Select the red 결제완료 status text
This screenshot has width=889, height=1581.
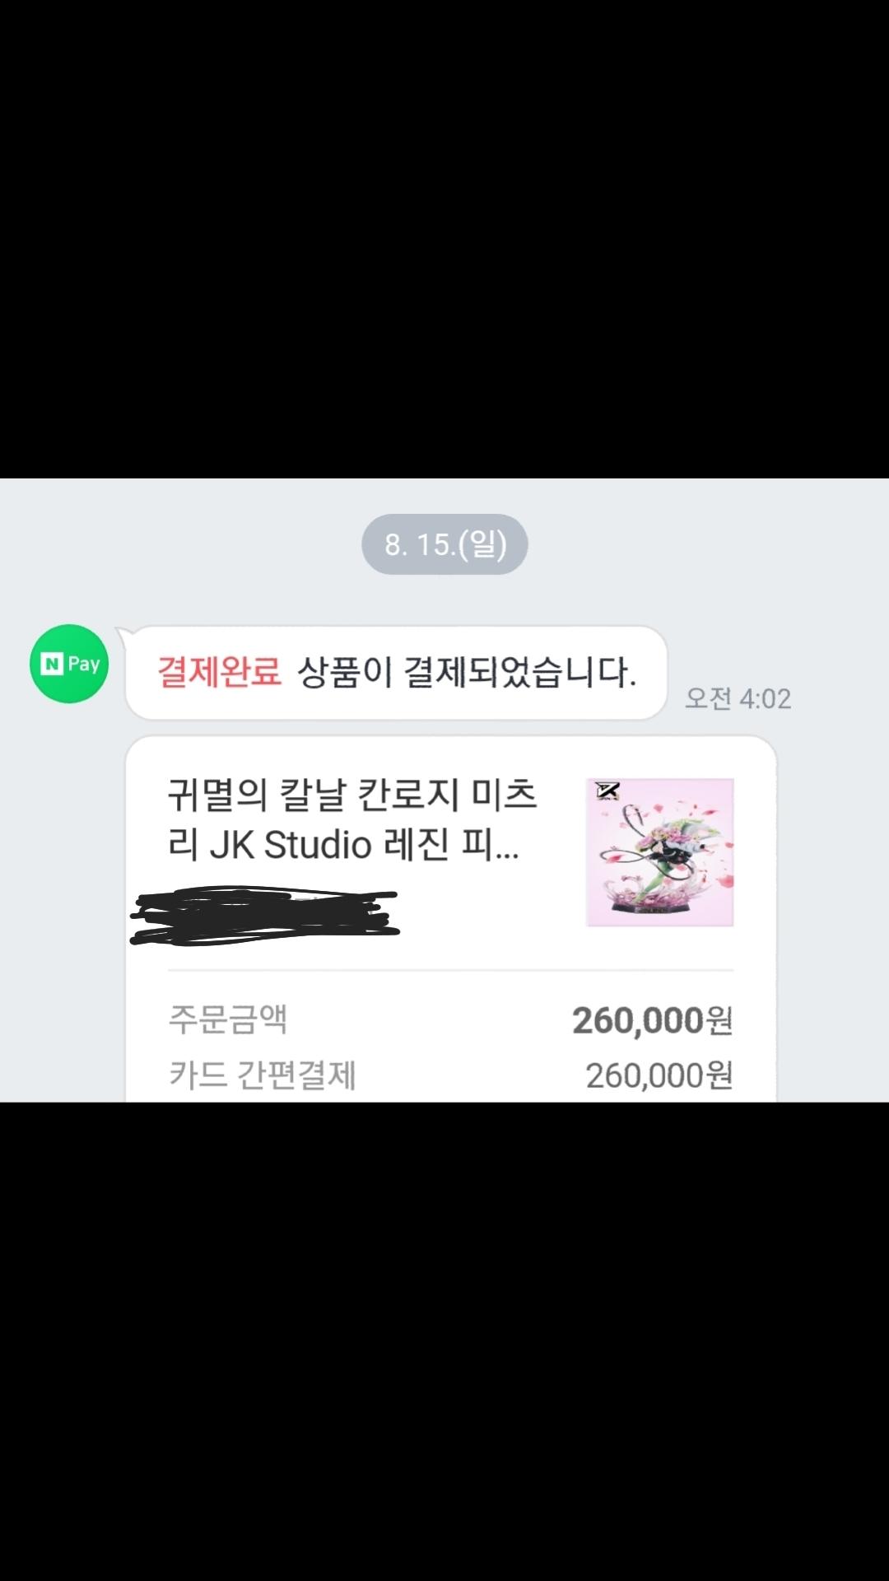click(219, 672)
